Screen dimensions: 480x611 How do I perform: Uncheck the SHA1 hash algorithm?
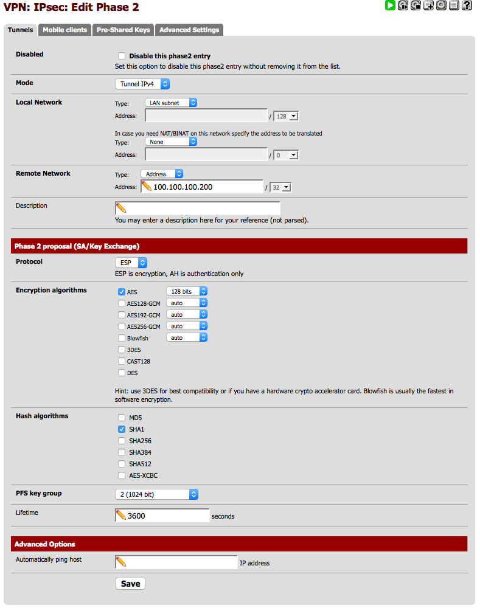point(122,429)
